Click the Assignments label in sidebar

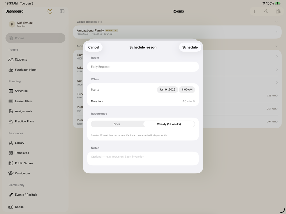[24, 111]
